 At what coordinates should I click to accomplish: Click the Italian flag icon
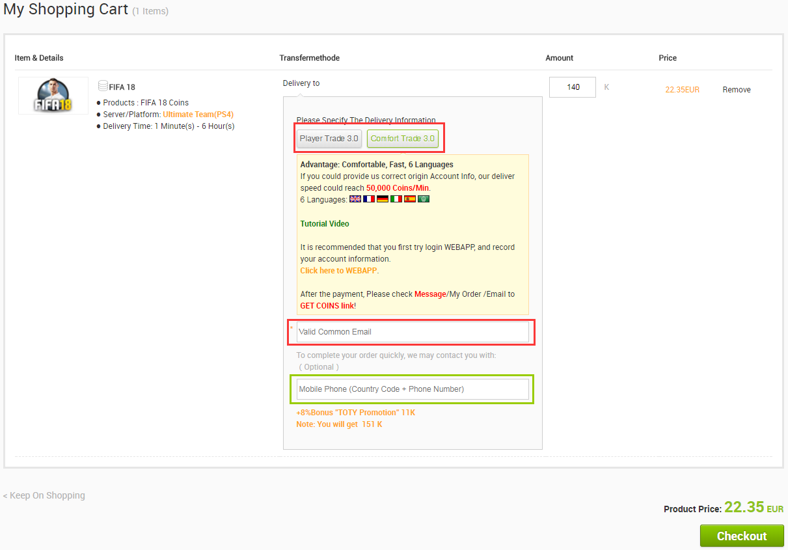point(396,199)
